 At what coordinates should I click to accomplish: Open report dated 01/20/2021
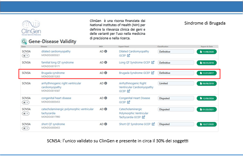click(207, 109)
